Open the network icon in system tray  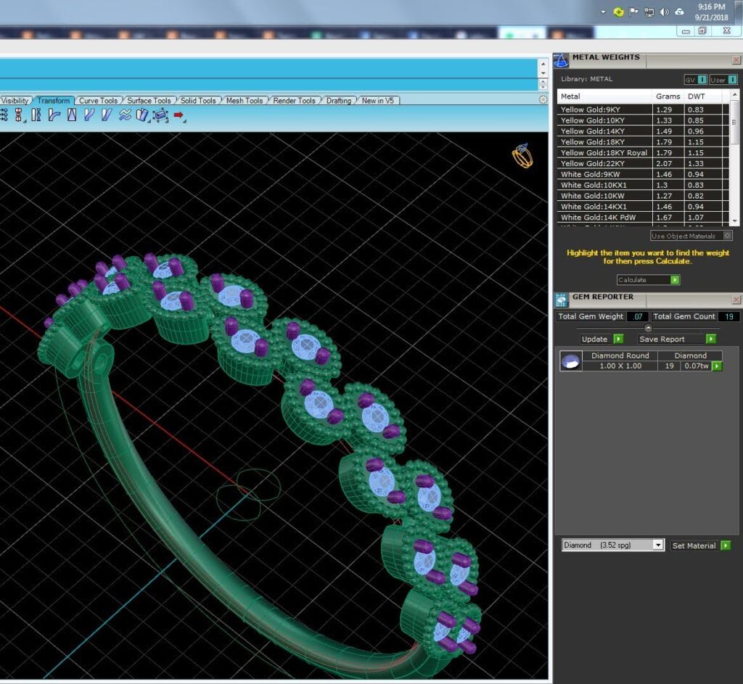649,12
